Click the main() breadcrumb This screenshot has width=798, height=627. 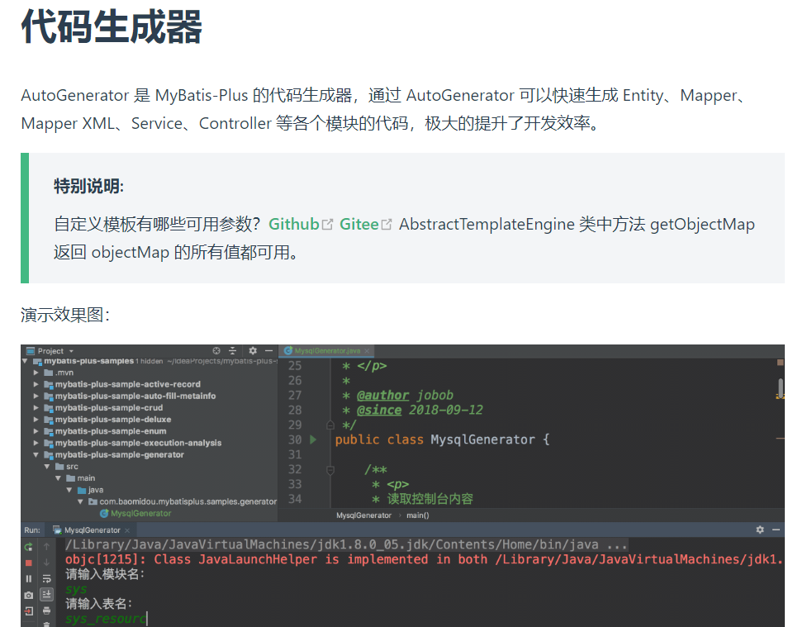[418, 515]
